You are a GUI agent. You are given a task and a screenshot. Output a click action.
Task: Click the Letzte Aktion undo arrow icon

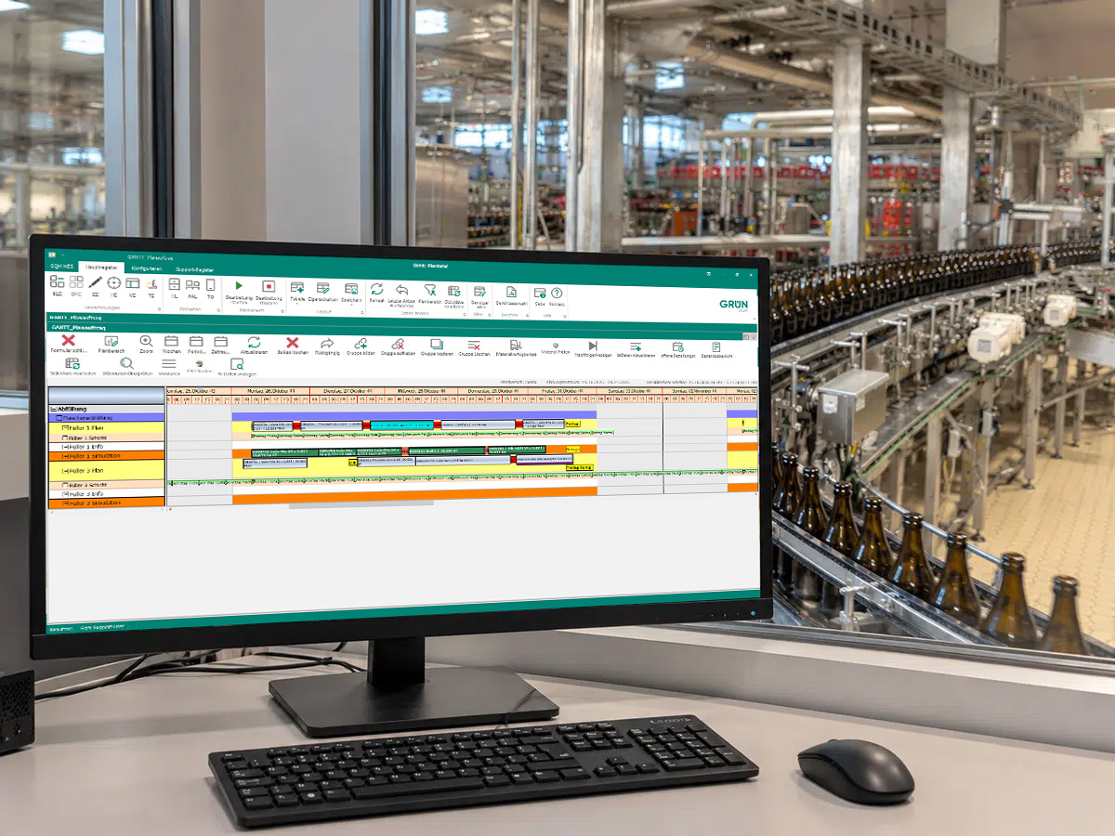(402, 290)
